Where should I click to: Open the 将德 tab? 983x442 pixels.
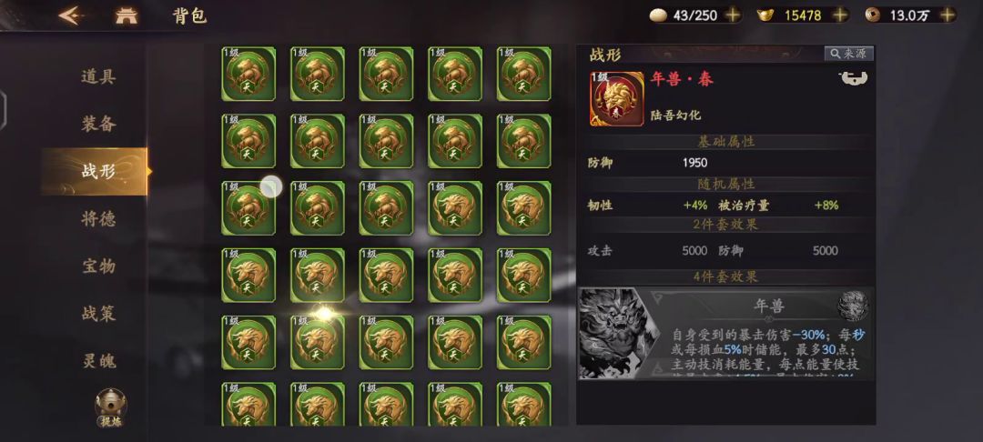point(98,219)
